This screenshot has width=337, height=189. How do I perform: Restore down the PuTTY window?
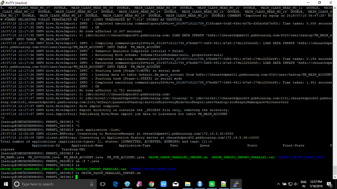click(319, 3)
